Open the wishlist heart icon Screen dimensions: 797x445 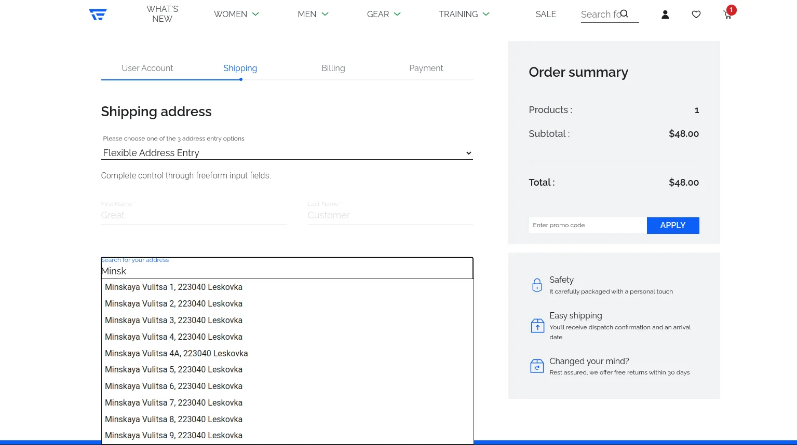tap(696, 15)
